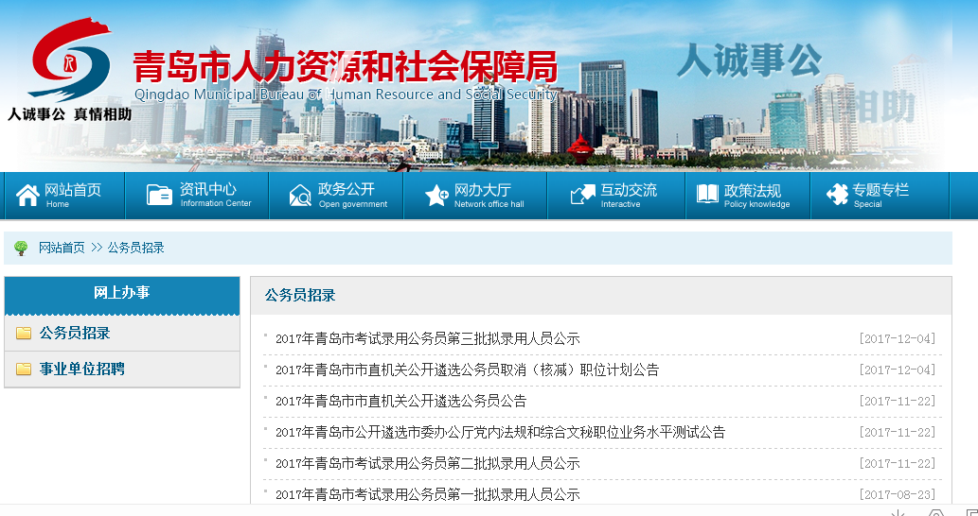Open 遴选公务员取消（核减）职位计划公告 link
The image size is (978, 516).
(x=467, y=370)
